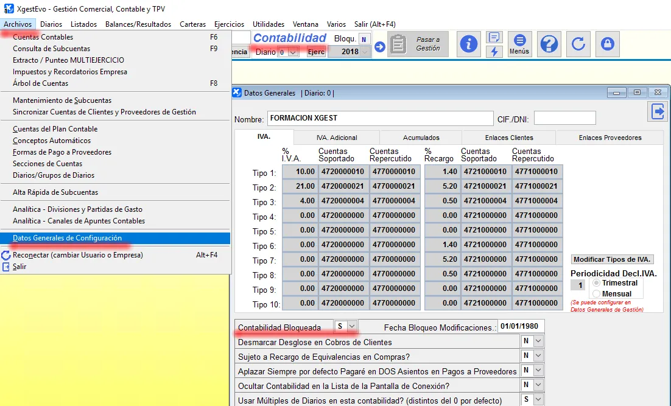Viewport: 671px width, 406px height.
Task: Expand the Contabilidad Bloqueada dropdown
Action: coord(351,327)
